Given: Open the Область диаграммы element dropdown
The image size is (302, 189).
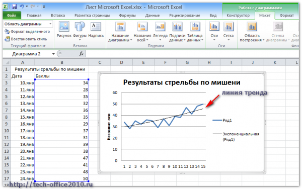Looking at the screenshot, I should click(50, 24).
